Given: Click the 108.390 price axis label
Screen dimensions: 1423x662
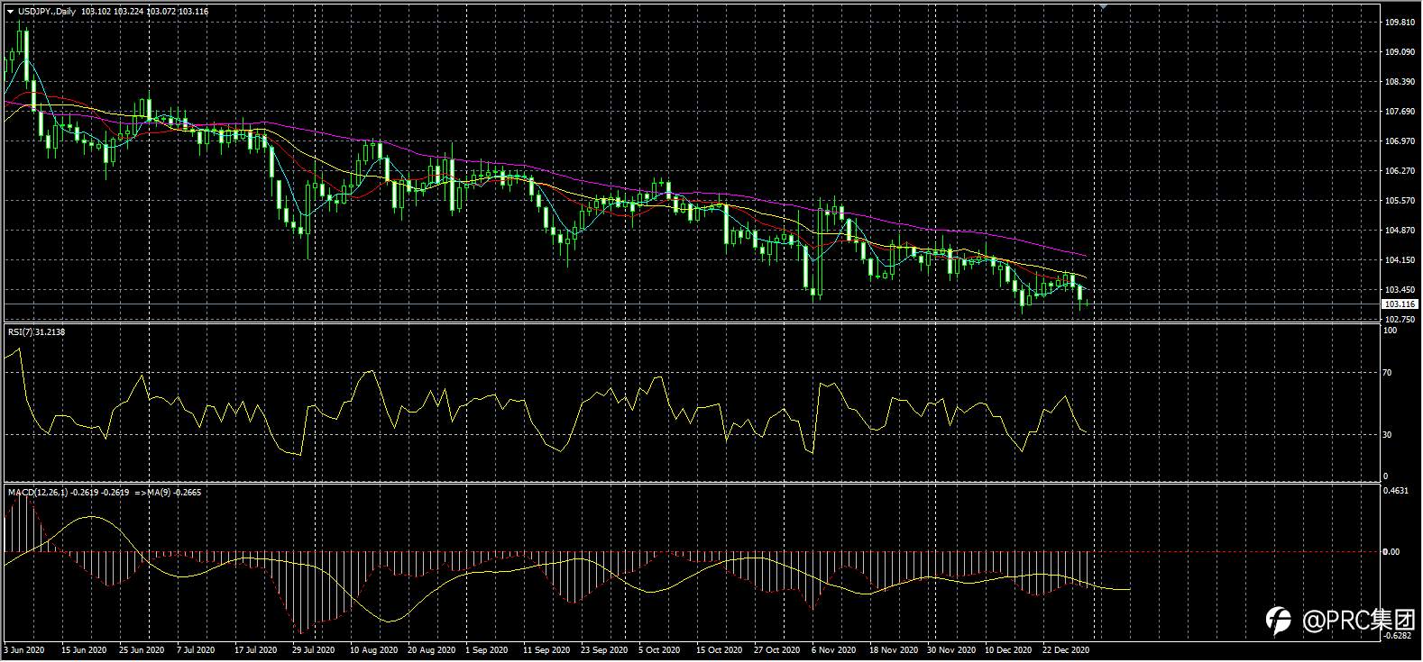Looking at the screenshot, I should [1398, 82].
